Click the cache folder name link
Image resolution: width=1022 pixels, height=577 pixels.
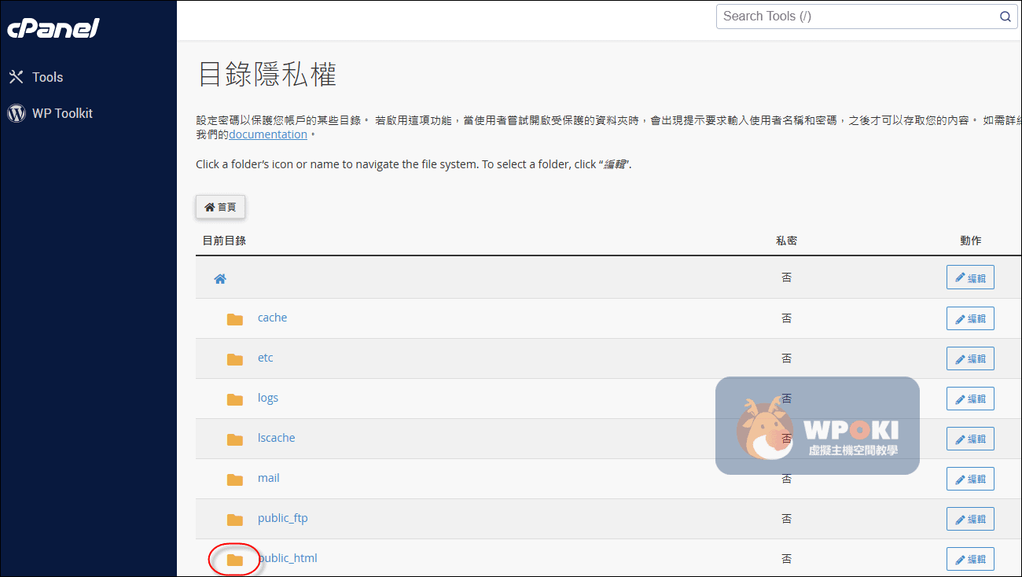272,318
